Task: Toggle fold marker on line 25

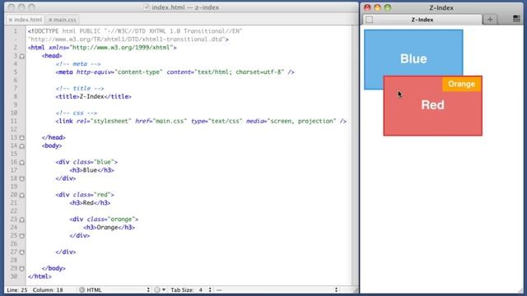Action: [x=22, y=236]
